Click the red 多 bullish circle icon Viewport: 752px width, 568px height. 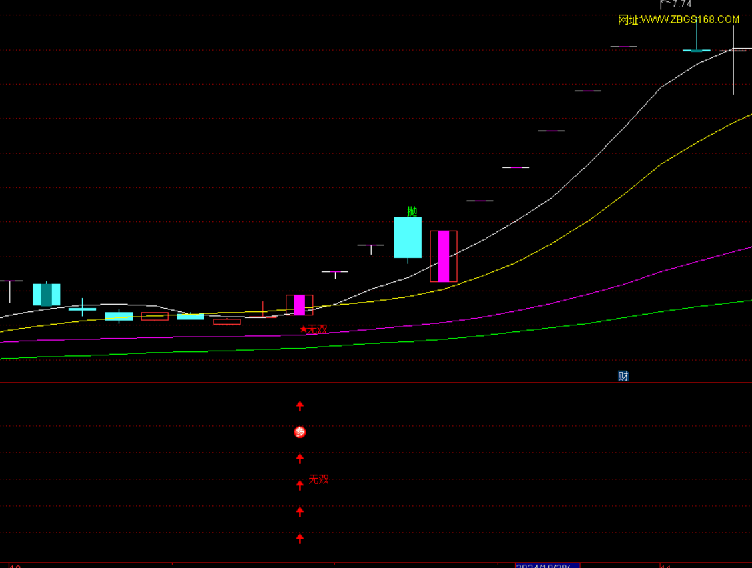click(x=300, y=432)
